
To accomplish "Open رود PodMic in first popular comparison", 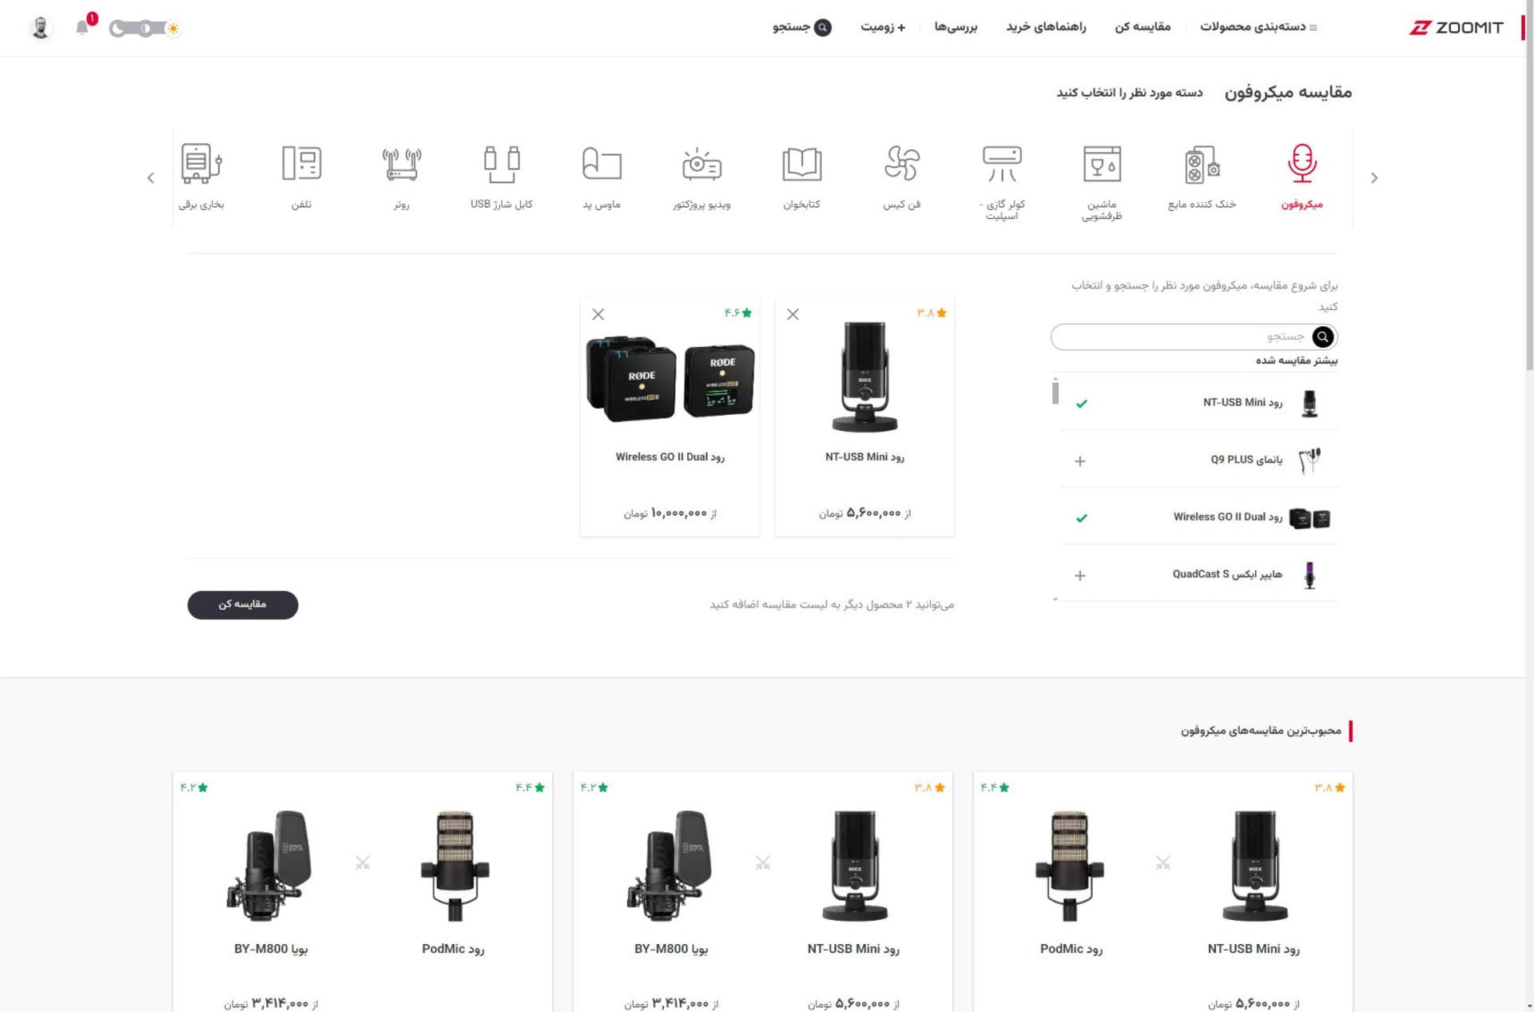I will pos(1071,948).
